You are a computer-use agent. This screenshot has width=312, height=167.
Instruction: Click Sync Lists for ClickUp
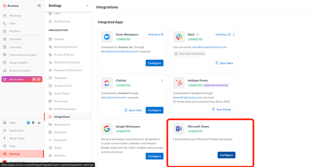coord(133,110)
